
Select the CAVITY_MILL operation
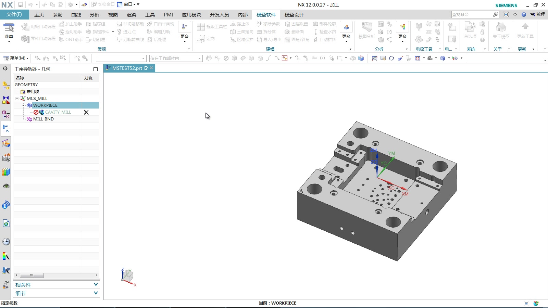click(x=58, y=112)
